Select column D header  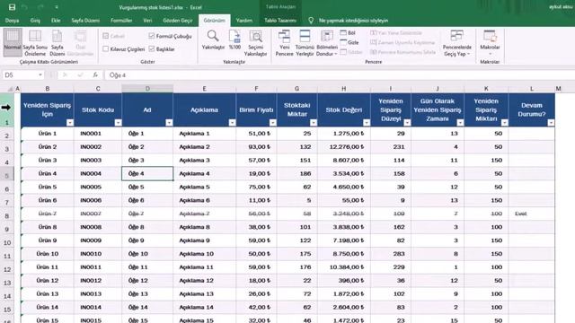pyautogui.click(x=147, y=89)
